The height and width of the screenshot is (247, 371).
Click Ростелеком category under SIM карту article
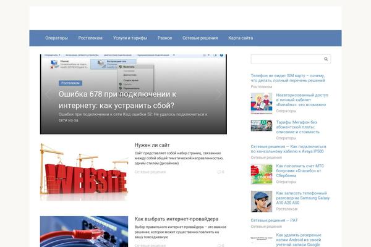[x=262, y=86]
